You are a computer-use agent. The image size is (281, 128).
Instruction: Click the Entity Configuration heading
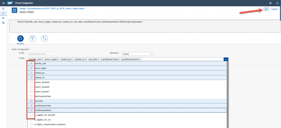click(x=21, y=49)
